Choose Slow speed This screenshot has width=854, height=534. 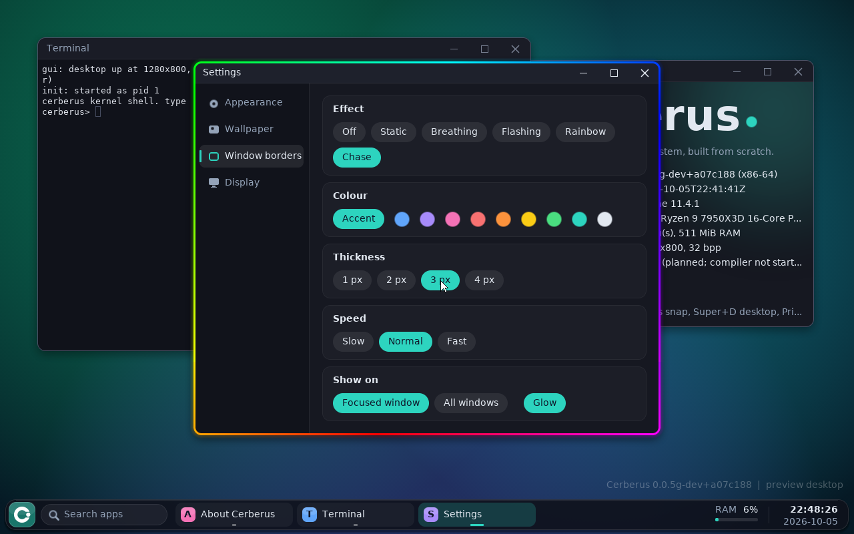point(354,341)
